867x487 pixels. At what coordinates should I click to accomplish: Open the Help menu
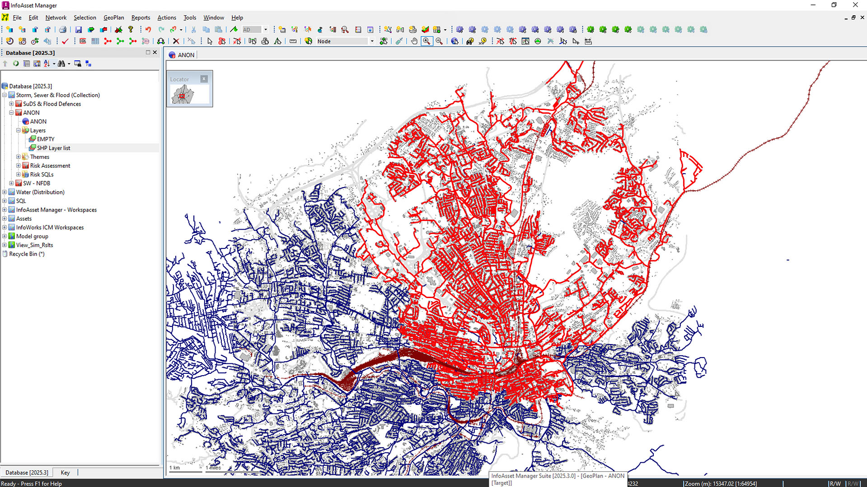[x=237, y=18]
